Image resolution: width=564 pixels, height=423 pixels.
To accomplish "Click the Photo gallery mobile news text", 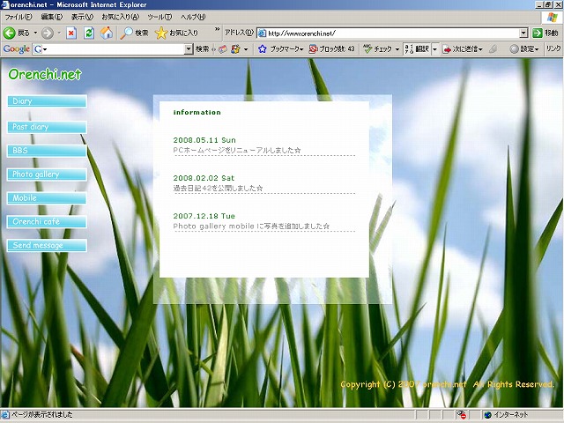I will point(251,226).
